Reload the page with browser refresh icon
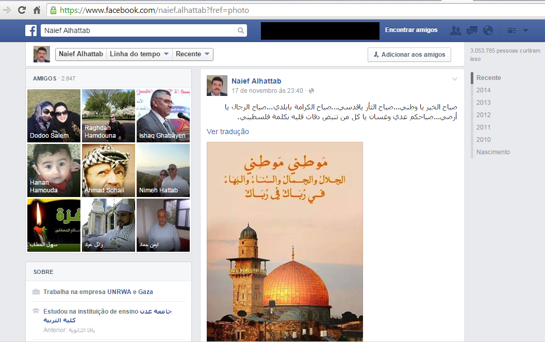The width and height of the screenshot is (545, 342). tap(22, 10)
